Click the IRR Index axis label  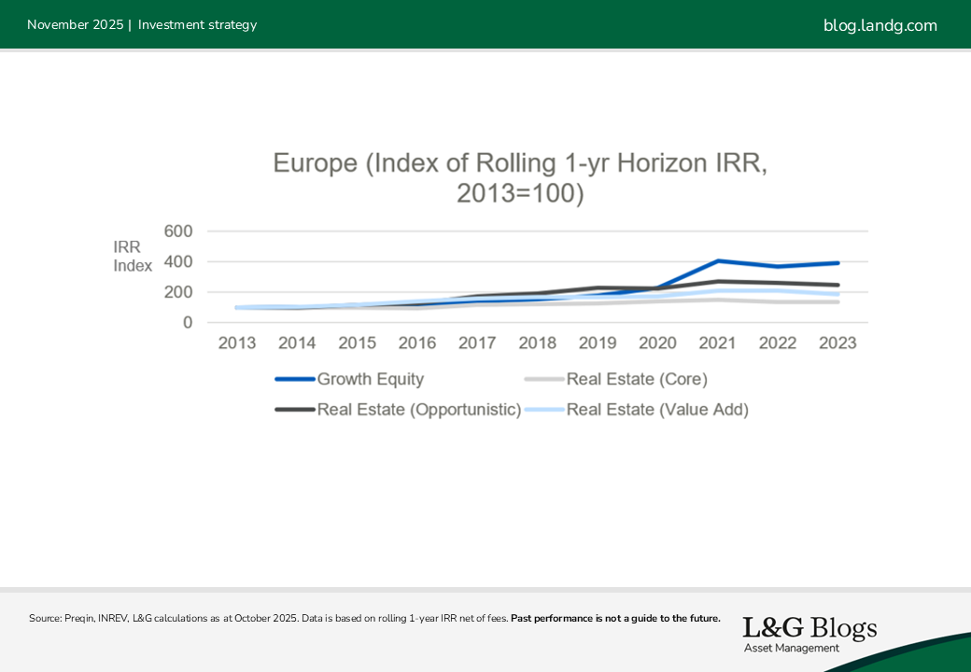click(132, 256)
